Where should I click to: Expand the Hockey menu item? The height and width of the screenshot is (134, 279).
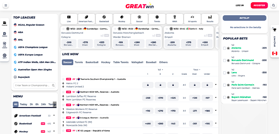54,131
